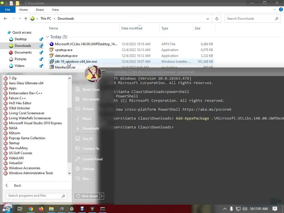Image resolution: width=284 pixels, height=213 pixels.
Task: Open VideoLAN program folder
Action: (x=14, y=158)
